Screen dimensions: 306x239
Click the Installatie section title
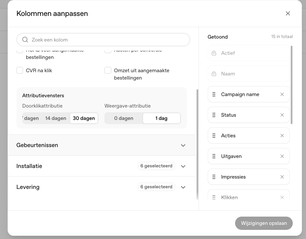[29, 166]
